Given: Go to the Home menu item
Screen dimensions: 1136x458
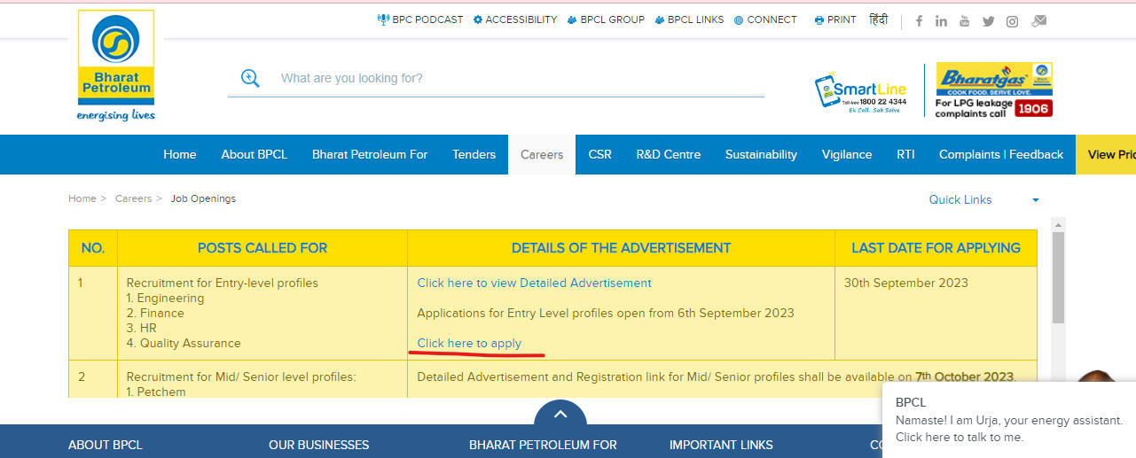Looking at the screenshot, I should (x=180, y=154).
